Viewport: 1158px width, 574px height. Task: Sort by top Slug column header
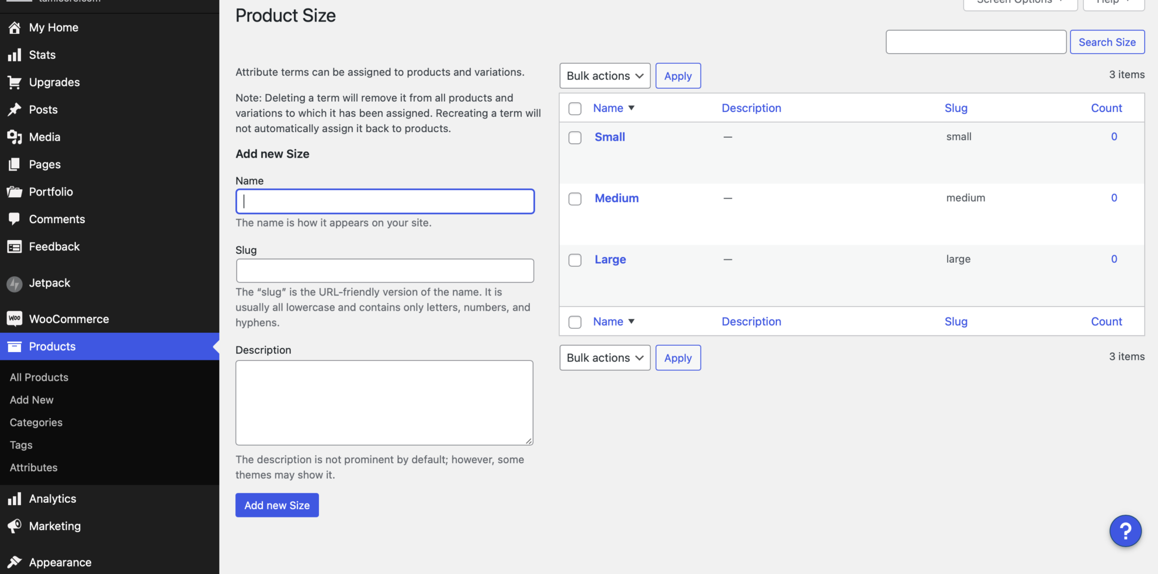(x=956, y=108)
